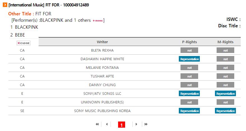Click M-Rights Representation for Sony Music Publishing Korea
Screen dimensions: 246x131
pos(226,111)
